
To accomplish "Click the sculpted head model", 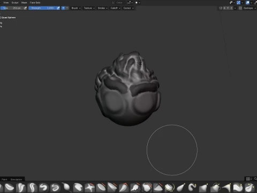I will tap(128, 90).
